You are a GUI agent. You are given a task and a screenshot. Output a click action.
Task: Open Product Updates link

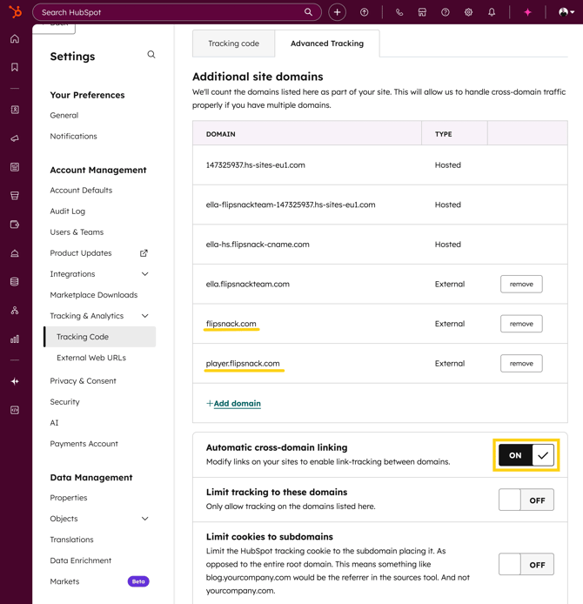[80, 253]
